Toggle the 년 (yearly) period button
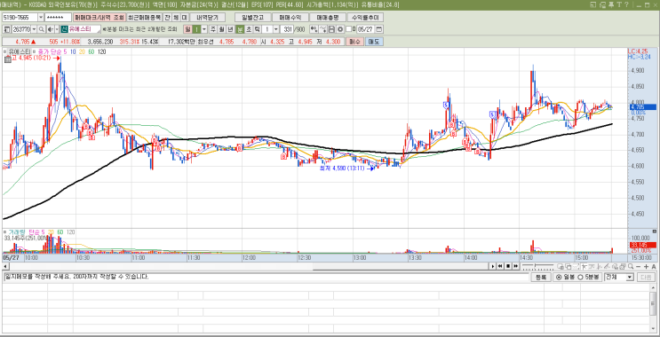This screenshot has height=337, width=660. (230, 29)
